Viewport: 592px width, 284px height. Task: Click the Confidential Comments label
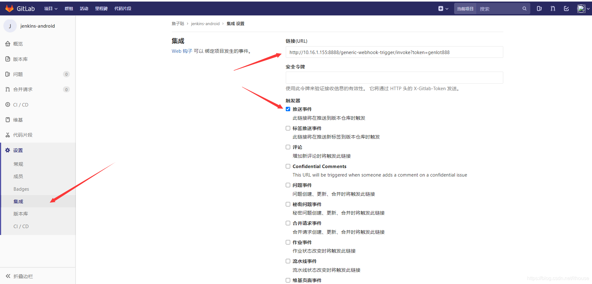[x=319, y=166]
